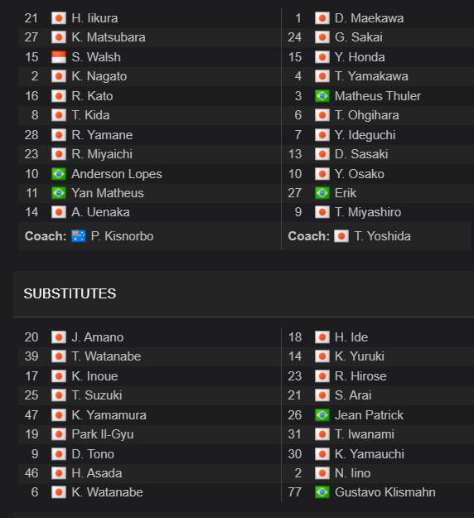Screen dimensions: 474x518
Task: Open player profile for R. Miyaichi
Action: tap(102, 154)
